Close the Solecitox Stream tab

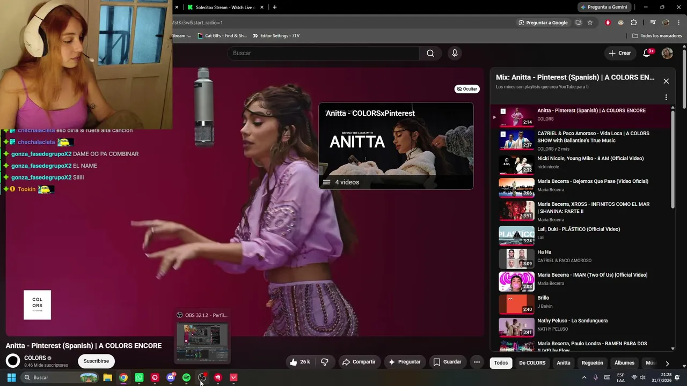coord(262,7)
